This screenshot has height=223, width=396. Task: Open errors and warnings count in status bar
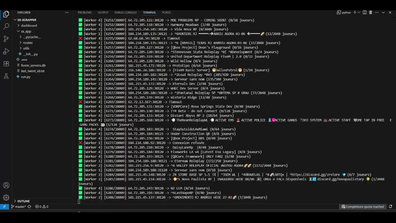click(x=42, y=207)
